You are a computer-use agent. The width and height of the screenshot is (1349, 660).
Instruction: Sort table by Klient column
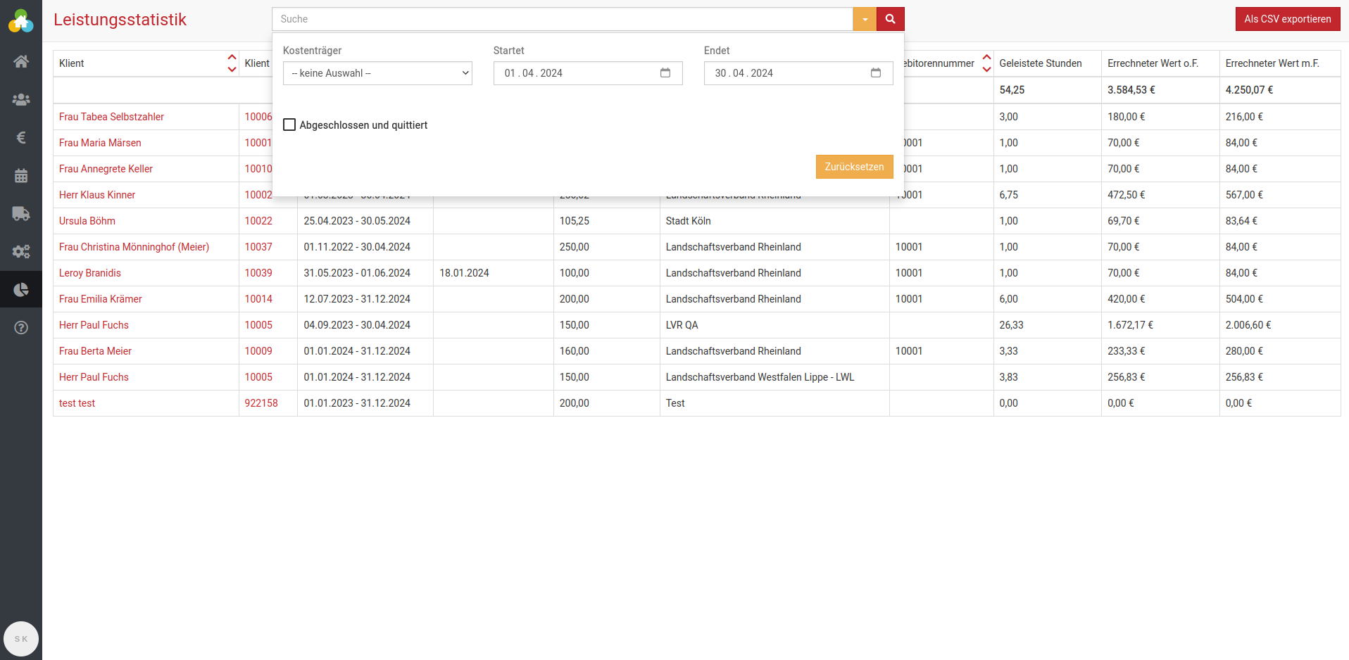tap(232, 63)
